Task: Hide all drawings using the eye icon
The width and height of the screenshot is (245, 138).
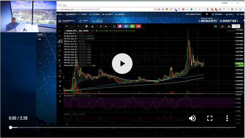Action: click(60, 91)
